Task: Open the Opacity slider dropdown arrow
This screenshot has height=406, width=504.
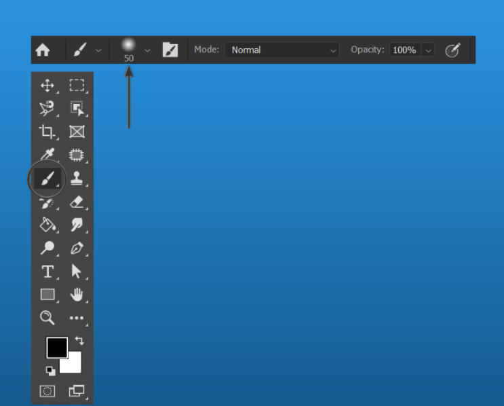Action: pos(428,50)
